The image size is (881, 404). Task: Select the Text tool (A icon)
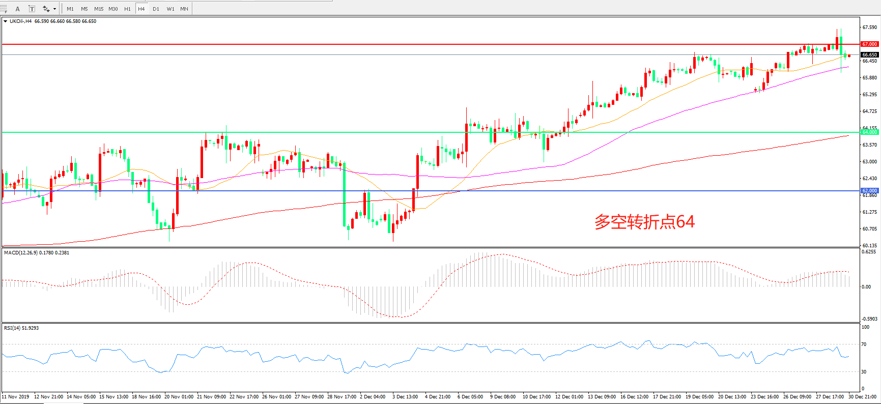click(x=18, y=9)
